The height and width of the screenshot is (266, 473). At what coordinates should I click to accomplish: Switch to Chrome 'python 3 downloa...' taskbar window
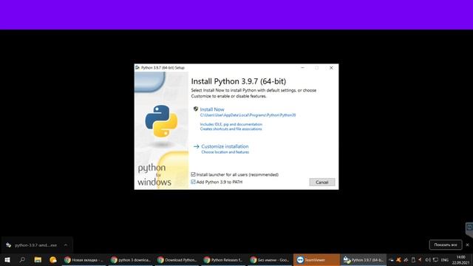click(131, 259)
